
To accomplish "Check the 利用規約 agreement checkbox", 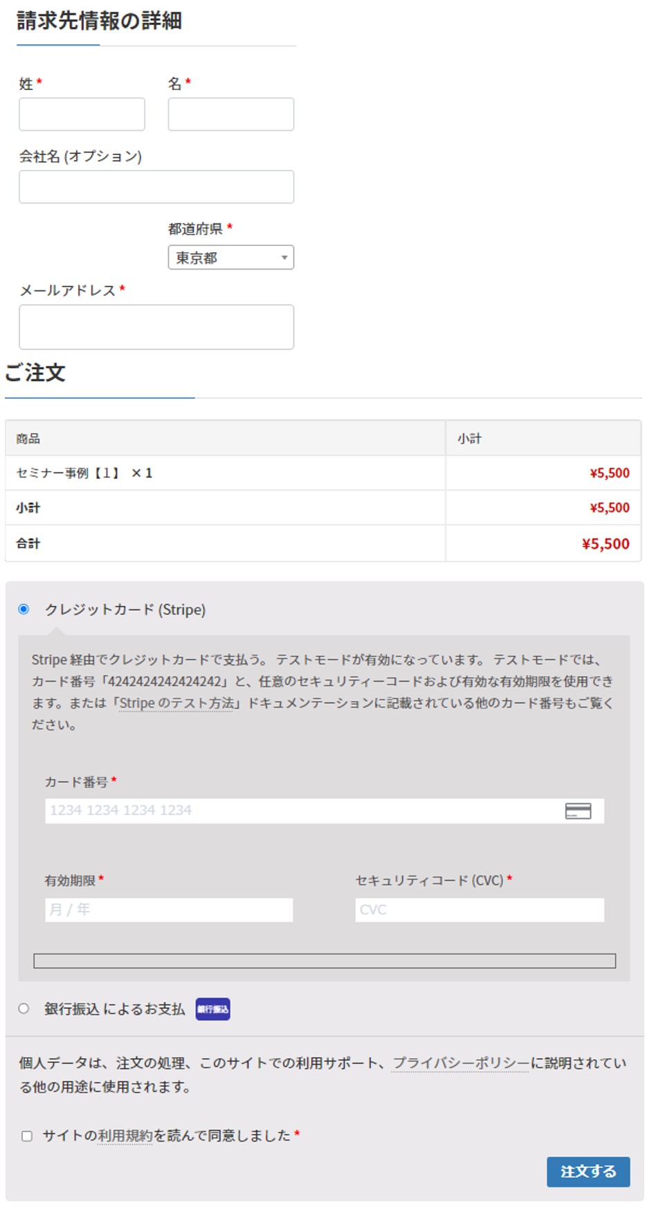I will tap(27, 1135).
